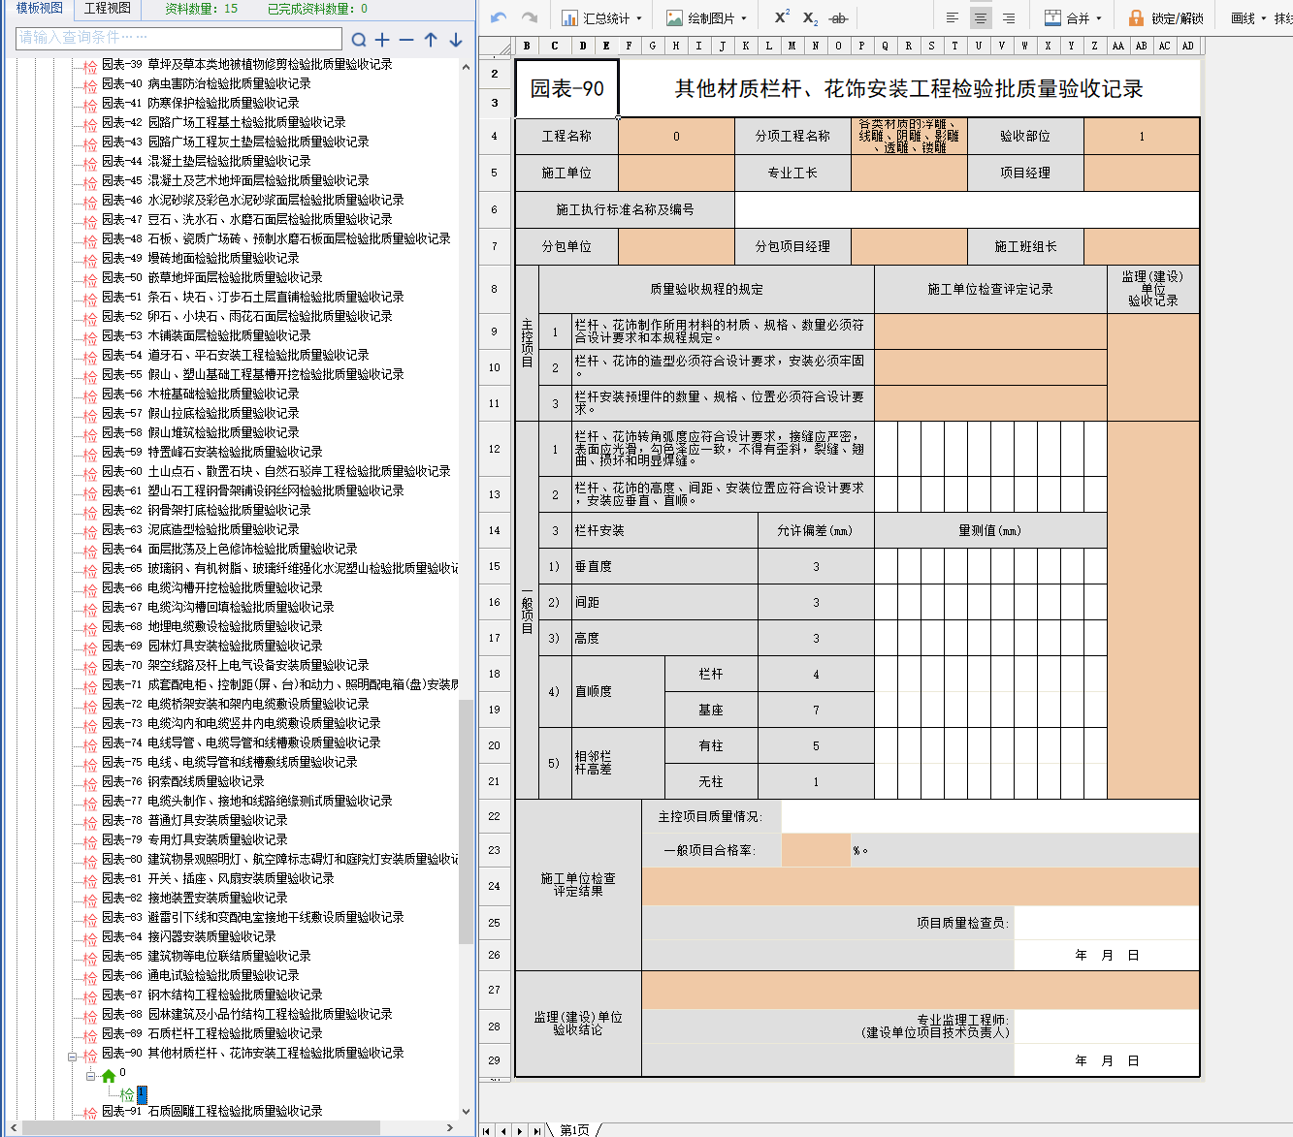1293x1137 pixels.
Task: Select 园表-44 混凝土垫层检验批质量验收记录
Action: (207, 161)
